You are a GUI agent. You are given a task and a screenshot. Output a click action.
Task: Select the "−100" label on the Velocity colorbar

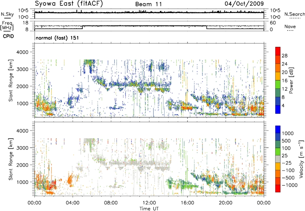pyautogui.click(x=288, y=170)
